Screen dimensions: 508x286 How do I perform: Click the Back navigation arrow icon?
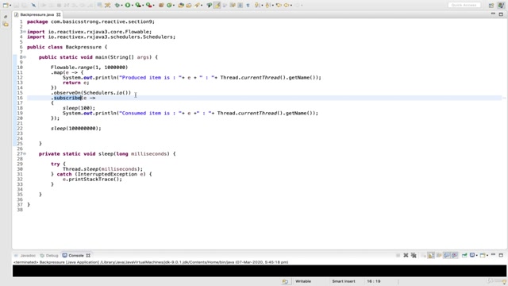click(287, 6)
